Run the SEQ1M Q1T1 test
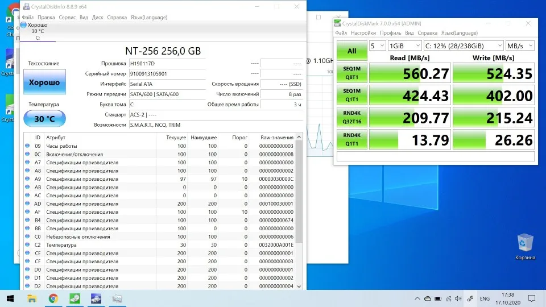The width and height of the screenshot is (546, 307). 351,95
